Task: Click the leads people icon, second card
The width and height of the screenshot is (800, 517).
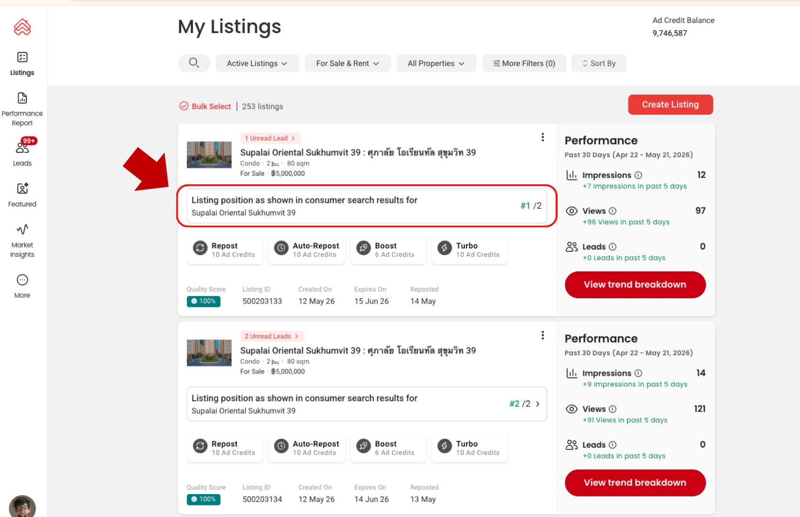Action: [571, 445]
